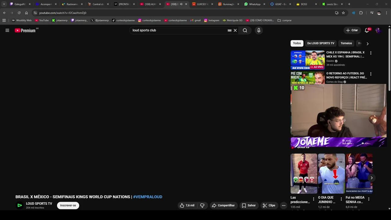The height and width of the screenshot is (220, 391).
Task: Open menu for Fui no MEGA SENHA short
Action: coord(369,199)
